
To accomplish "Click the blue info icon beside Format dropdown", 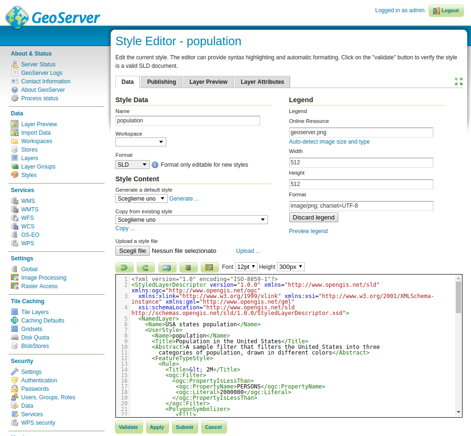I will coord(155,164).
